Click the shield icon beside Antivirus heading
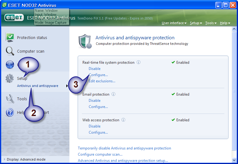This screenshot has height=164, width=238. point(85,41)
